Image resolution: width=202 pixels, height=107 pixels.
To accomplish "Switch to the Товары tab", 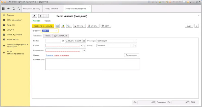I will point(48,36).
